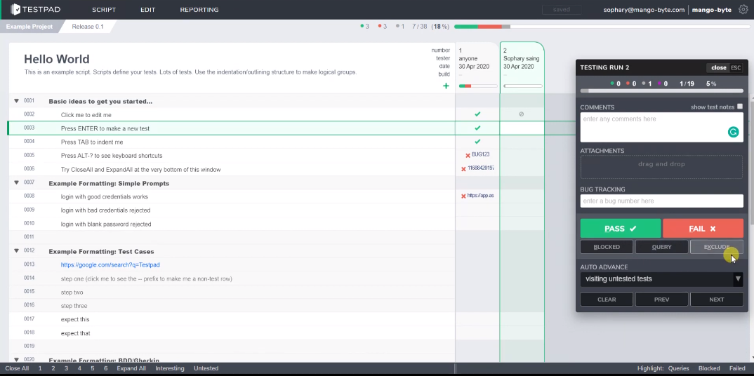This screenshot has width=754, height=376.
Task: Click excluded result icon in run 2 row 0002
Action: pos(521,114)
